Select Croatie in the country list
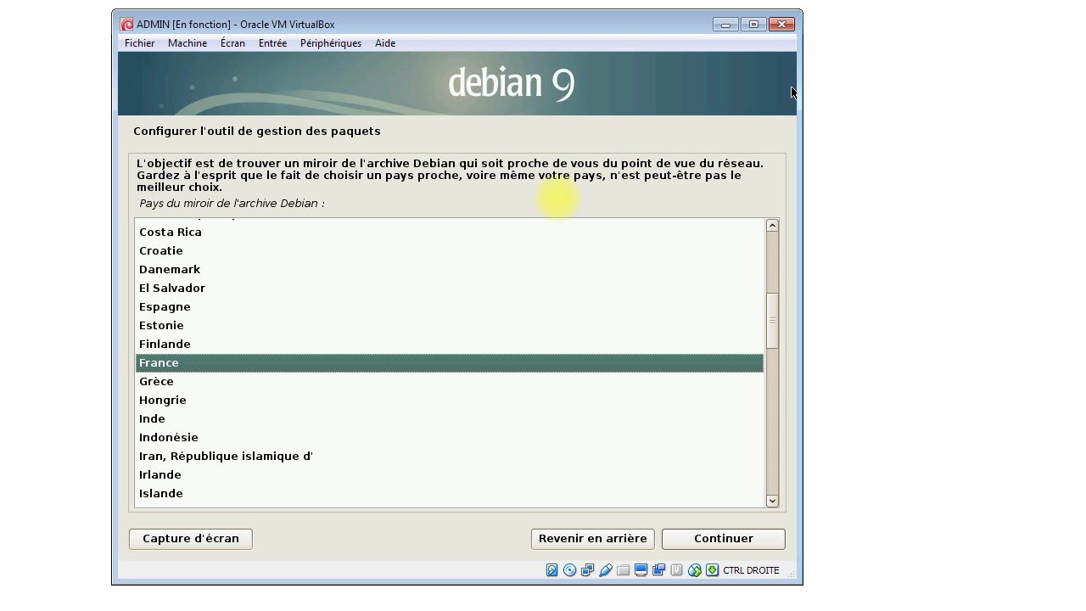 tap(450, 250)
